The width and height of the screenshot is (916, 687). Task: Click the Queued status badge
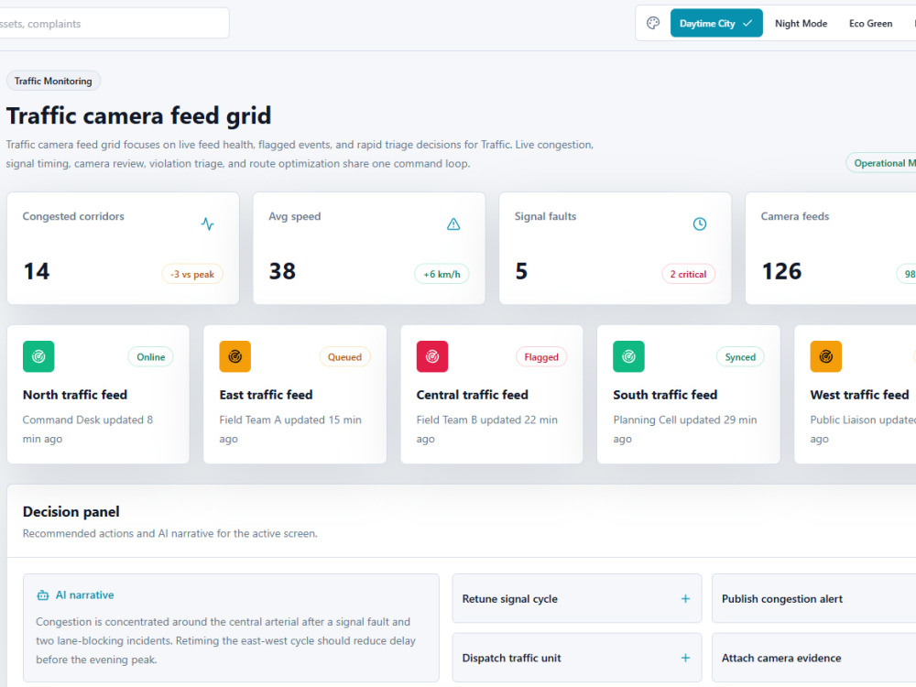point(344,357)
